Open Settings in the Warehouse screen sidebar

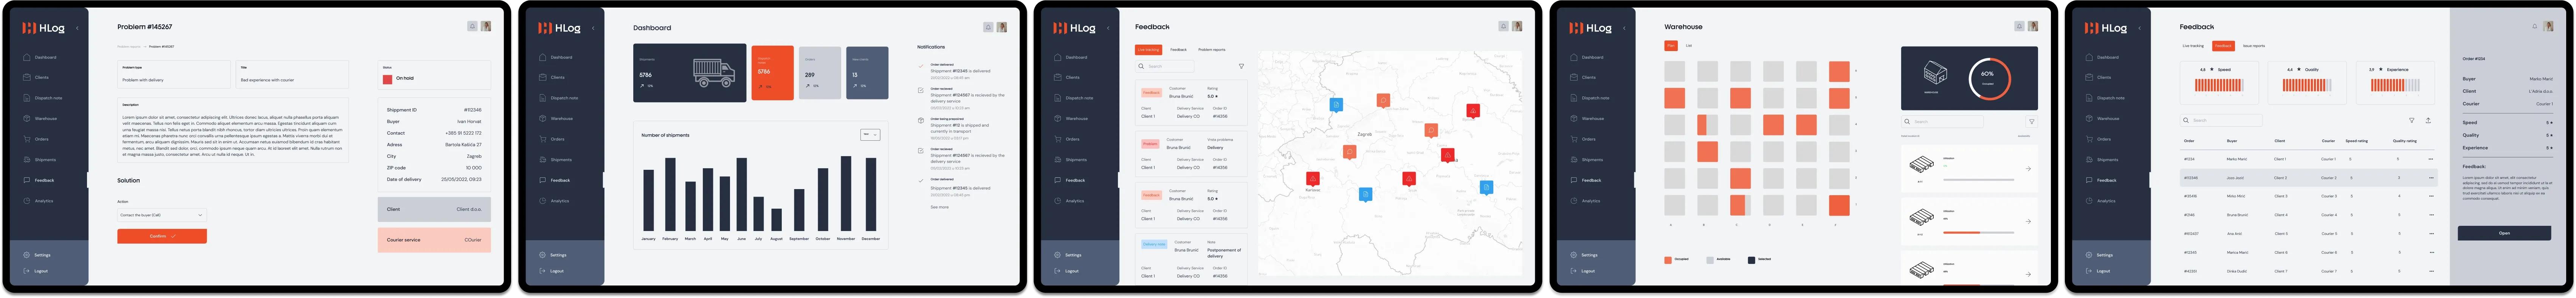[x=1584, y=255]
